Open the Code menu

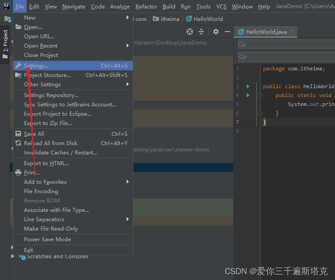tap(98, 7)
